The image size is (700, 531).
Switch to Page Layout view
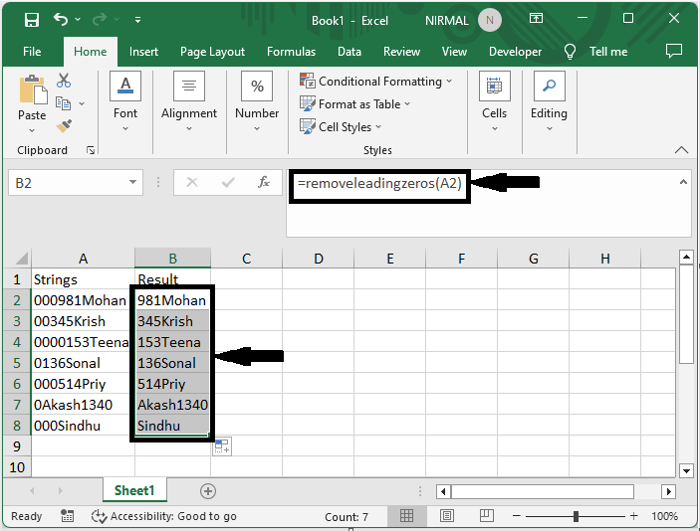(x=447, y=516)
